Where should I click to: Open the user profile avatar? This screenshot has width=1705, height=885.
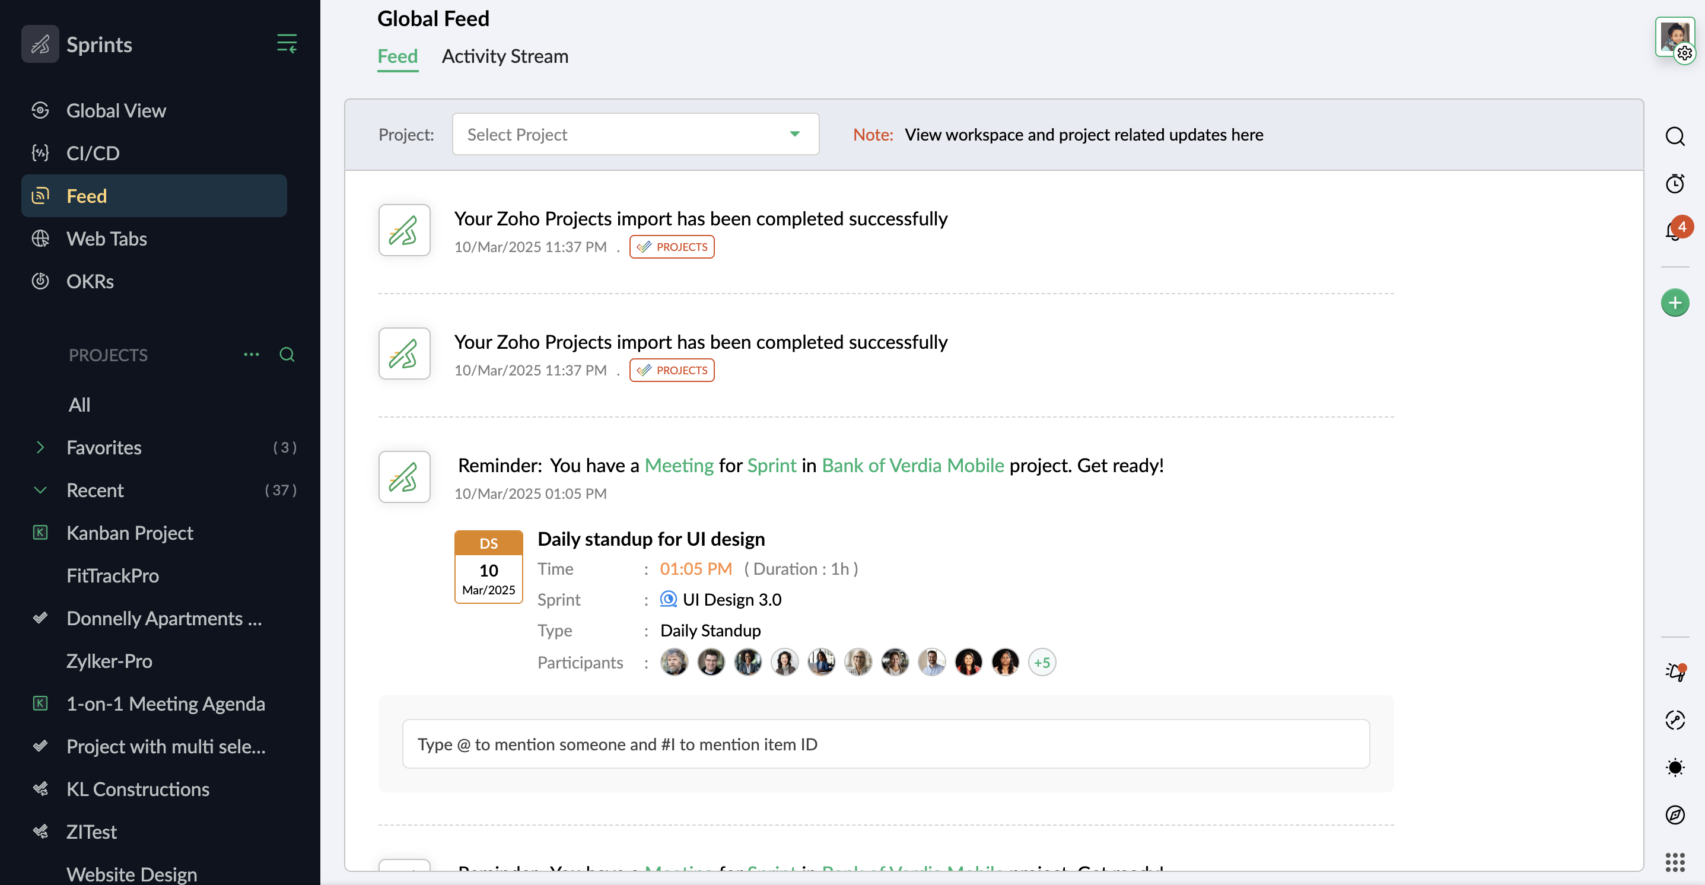(x=1673, y=37)
